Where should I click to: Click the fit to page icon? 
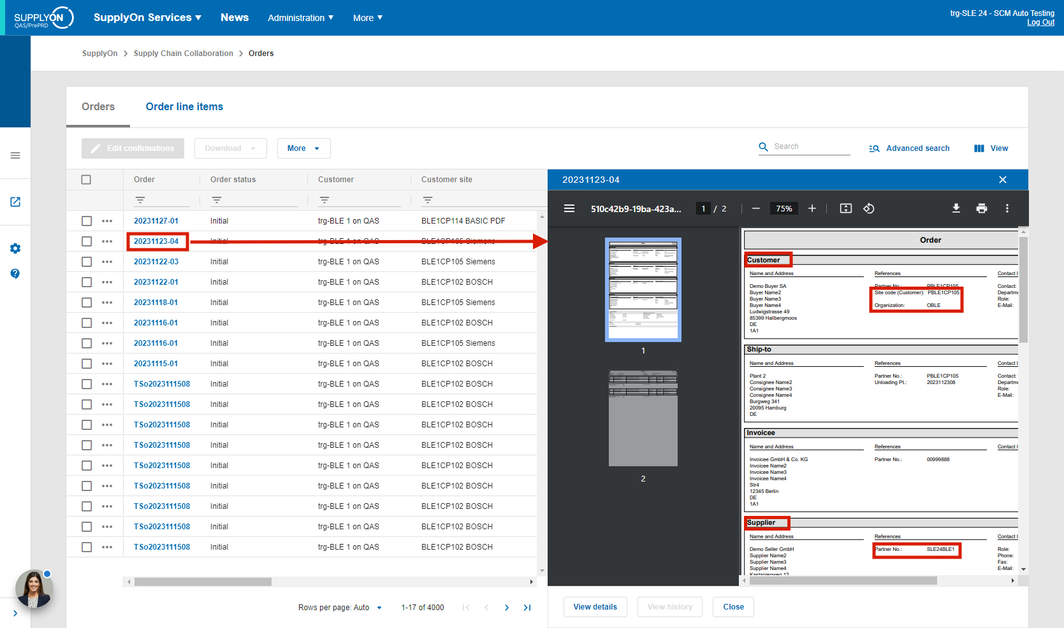[846, 208]
